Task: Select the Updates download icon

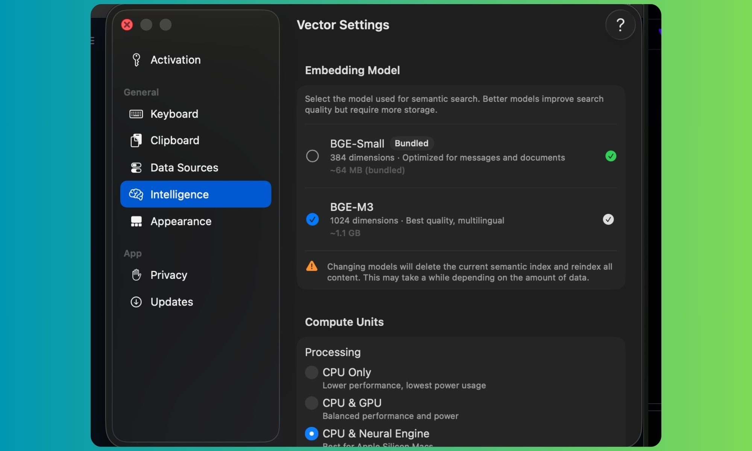Action: 136,302
